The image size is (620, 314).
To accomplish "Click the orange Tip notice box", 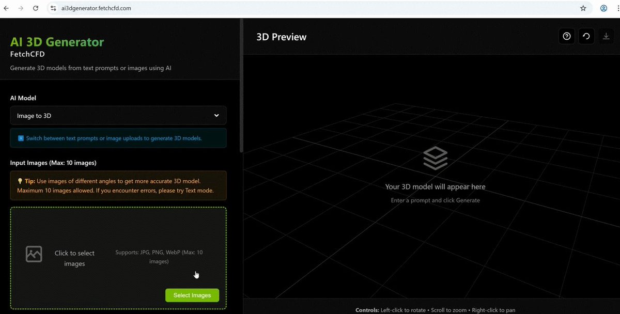I will pyautogui.click(x=118, y=185).
